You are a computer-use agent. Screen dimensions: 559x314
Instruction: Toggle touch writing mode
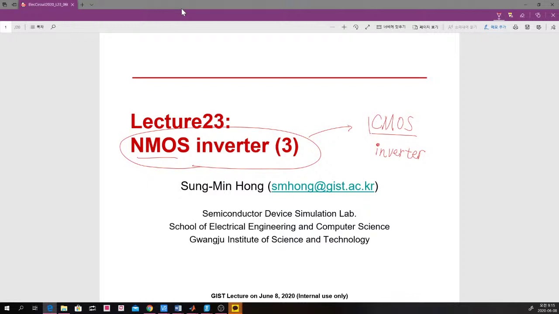coord(538,15)
